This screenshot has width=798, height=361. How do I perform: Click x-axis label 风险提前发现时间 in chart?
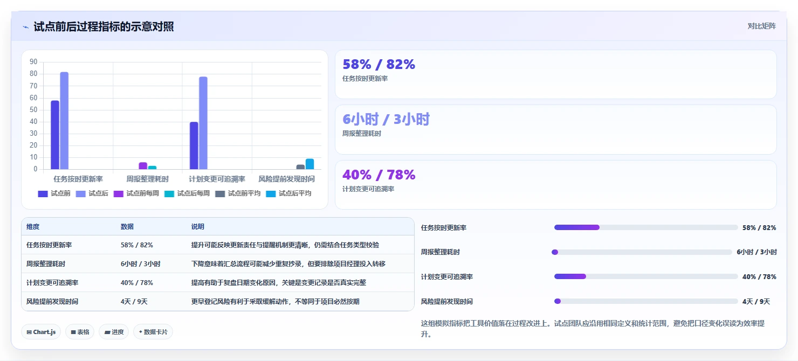[x=286, y=179]
